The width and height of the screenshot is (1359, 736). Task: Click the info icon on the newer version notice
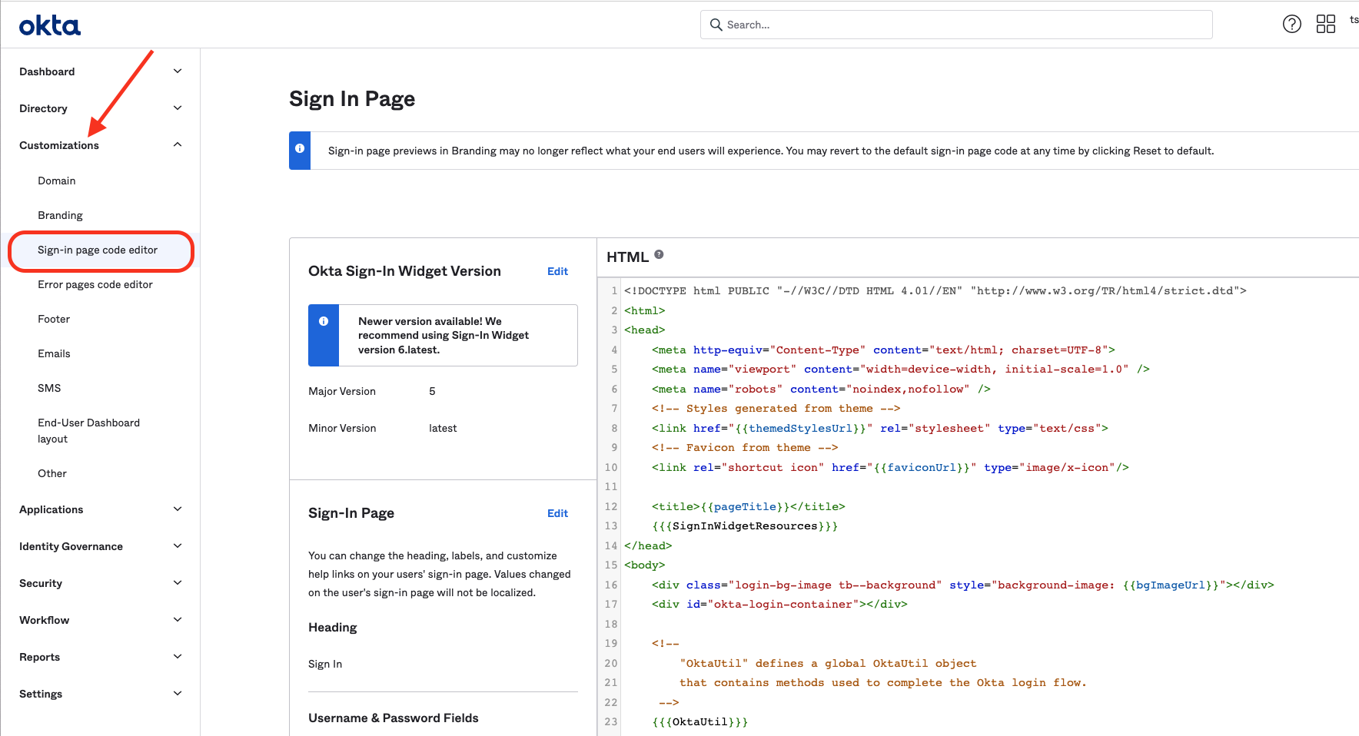(324, 320)
